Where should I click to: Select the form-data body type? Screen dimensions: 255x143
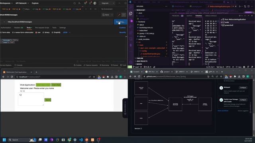(5, 33)
